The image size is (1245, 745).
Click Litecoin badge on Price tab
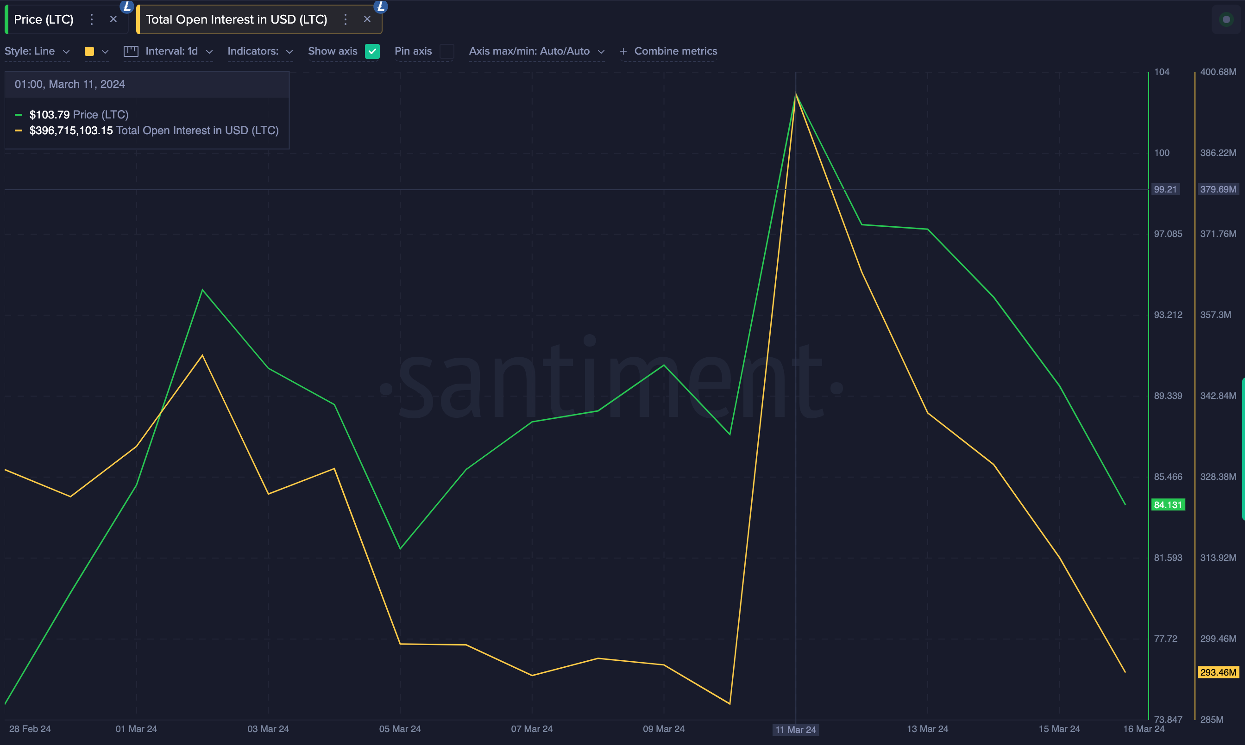[126, 6]
